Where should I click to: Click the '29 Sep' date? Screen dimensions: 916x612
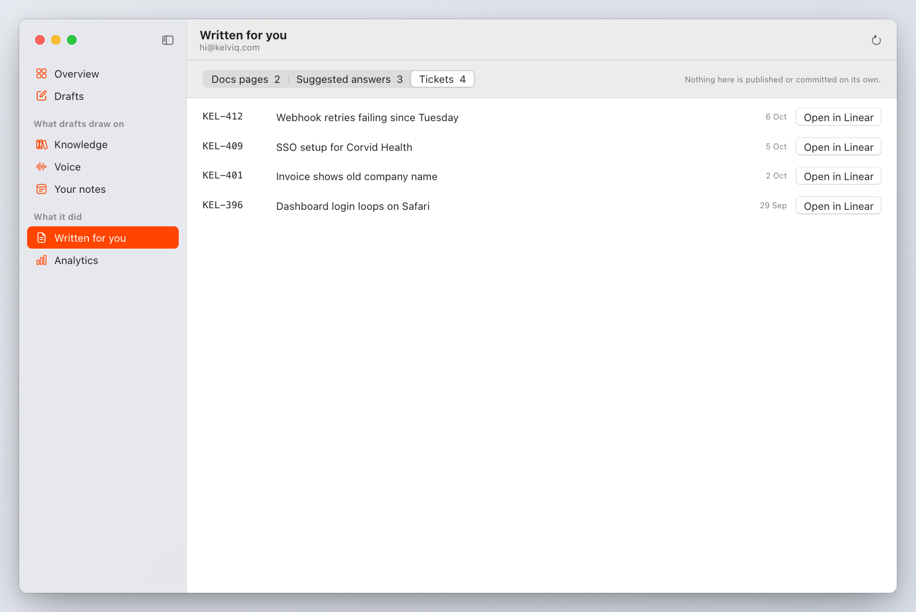point(773,206)
